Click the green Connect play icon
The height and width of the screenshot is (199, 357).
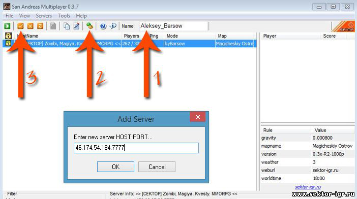click(x=7, y=26)
